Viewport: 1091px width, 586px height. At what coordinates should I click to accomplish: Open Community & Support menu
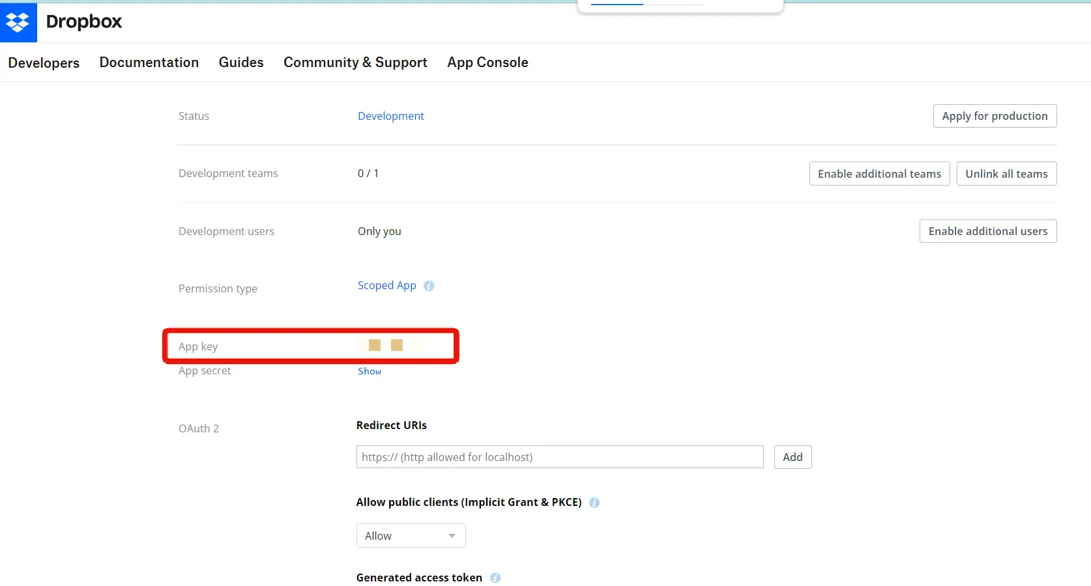[355, 63]
